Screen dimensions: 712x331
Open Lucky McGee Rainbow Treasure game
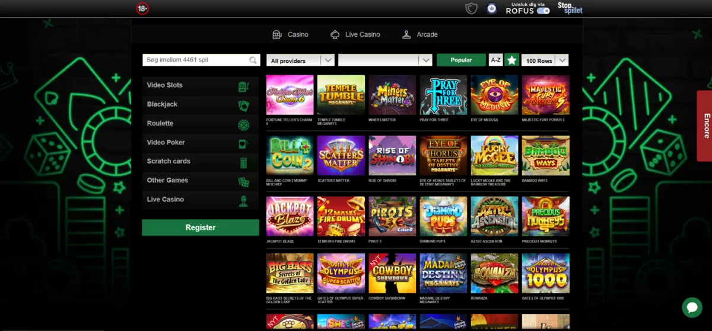point(494,156)
